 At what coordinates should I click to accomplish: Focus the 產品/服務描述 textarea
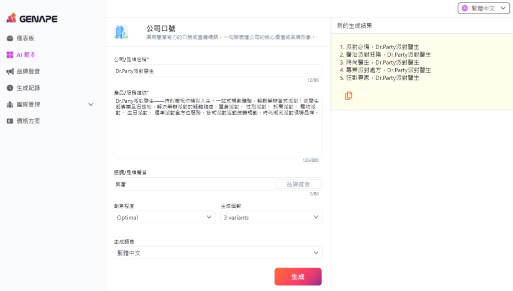coord(218,127)
